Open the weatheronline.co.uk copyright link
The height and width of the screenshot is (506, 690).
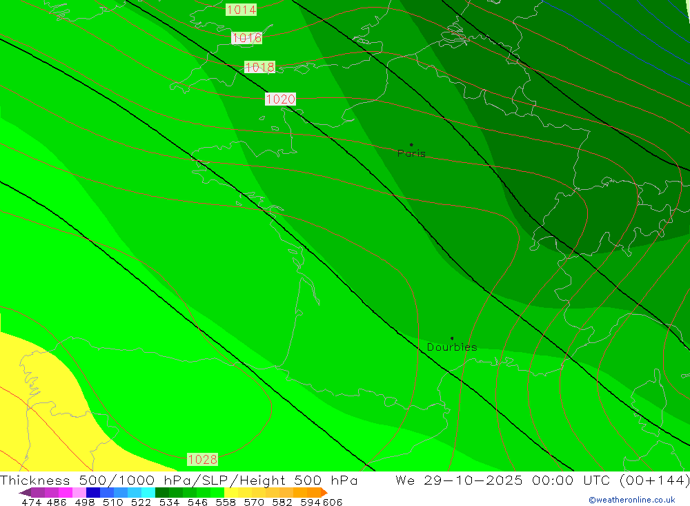pos(631,500)
